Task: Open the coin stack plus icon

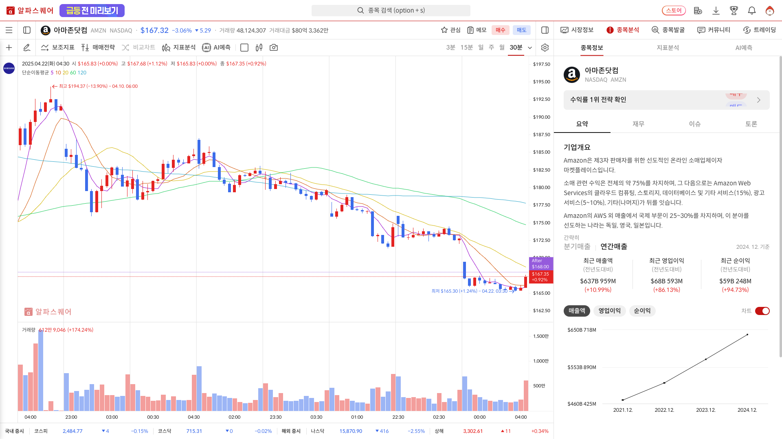Action: (x=698, y=11)
